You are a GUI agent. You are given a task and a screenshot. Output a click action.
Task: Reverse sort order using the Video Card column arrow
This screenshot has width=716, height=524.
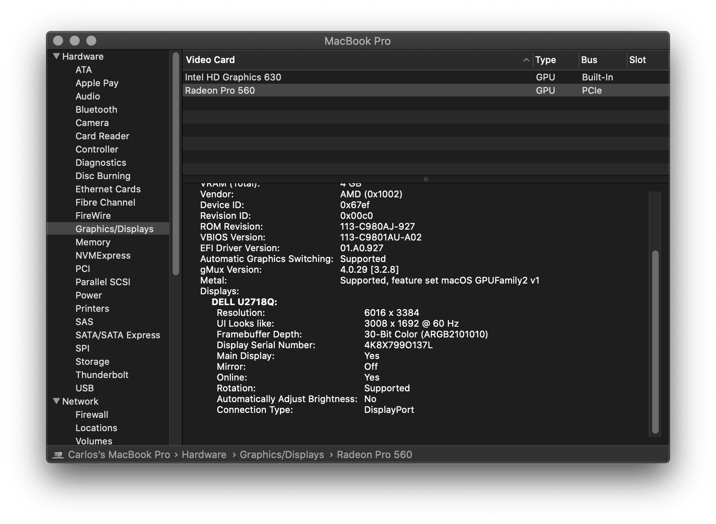point(526,60)
